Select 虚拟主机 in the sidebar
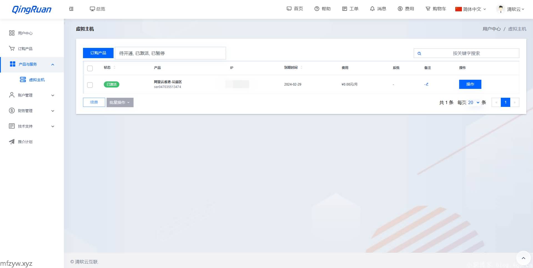 pos(37,80)
